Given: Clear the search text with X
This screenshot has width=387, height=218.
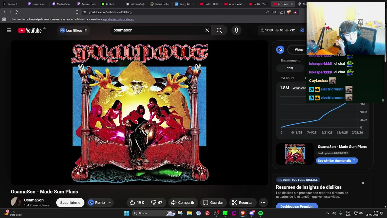Looking at the screenshot, I should (207, 30).
